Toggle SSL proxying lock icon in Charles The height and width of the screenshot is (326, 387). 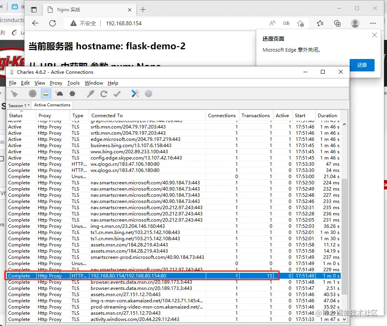coord(46,94)
